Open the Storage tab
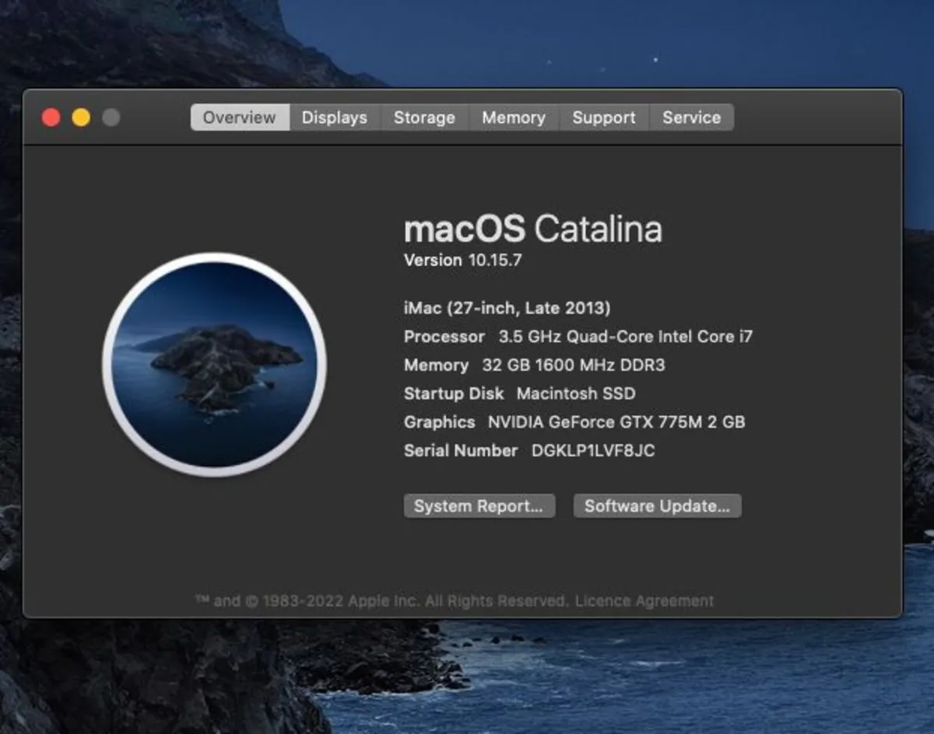Screen dimensions: 934x734 pyautogui.click(x=424, y=117)
